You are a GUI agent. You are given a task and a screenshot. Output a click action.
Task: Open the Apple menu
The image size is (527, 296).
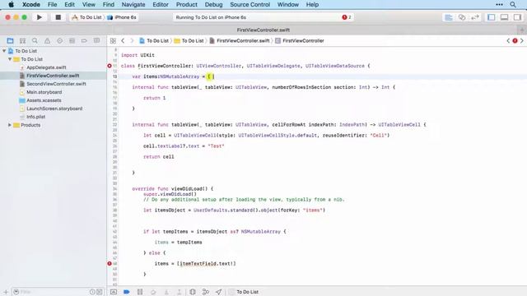click(11, 4)
